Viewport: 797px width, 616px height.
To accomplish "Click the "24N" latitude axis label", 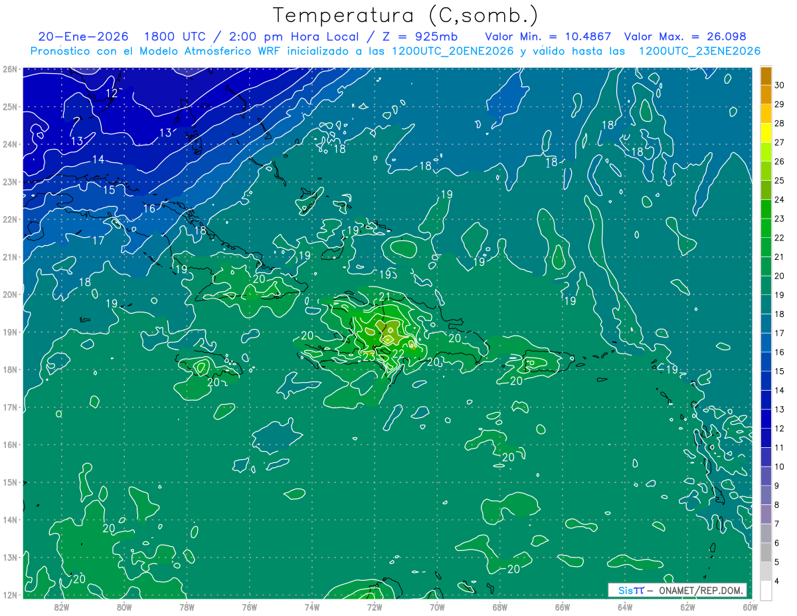I will click(x=10, y=144).
